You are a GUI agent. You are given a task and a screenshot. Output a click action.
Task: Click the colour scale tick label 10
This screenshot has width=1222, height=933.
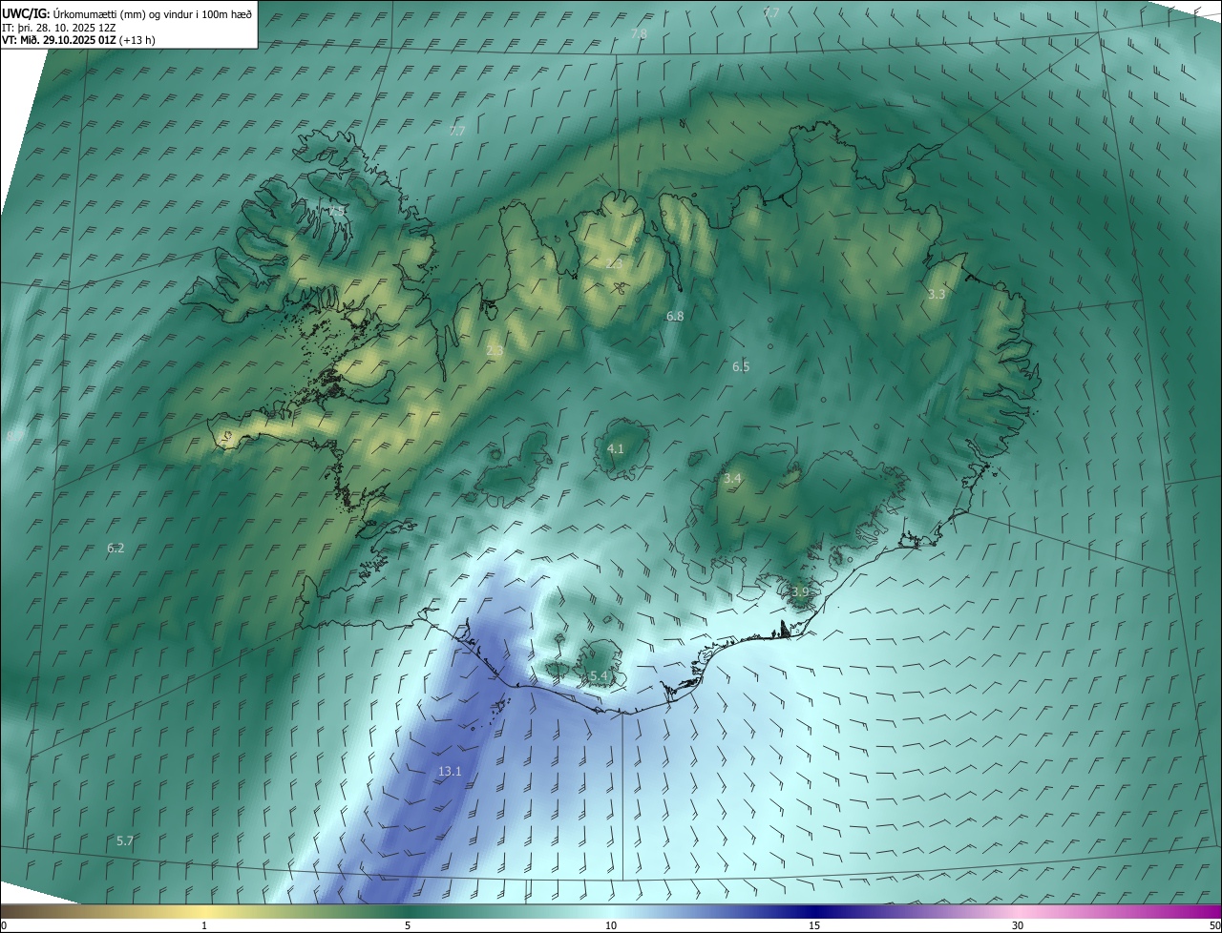tap(611, 925)
